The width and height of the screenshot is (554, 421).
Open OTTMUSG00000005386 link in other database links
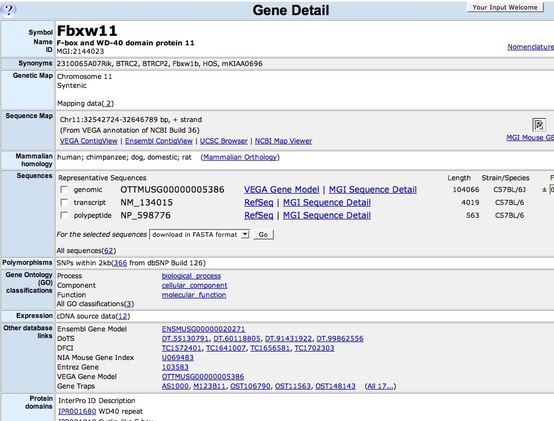(203, 377)
